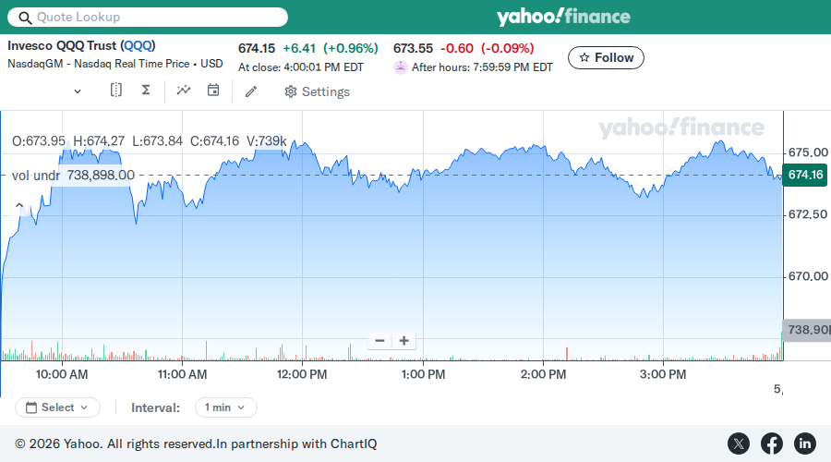
Task: Zoom in chart with plus button
Action: (x=403, y=341)
